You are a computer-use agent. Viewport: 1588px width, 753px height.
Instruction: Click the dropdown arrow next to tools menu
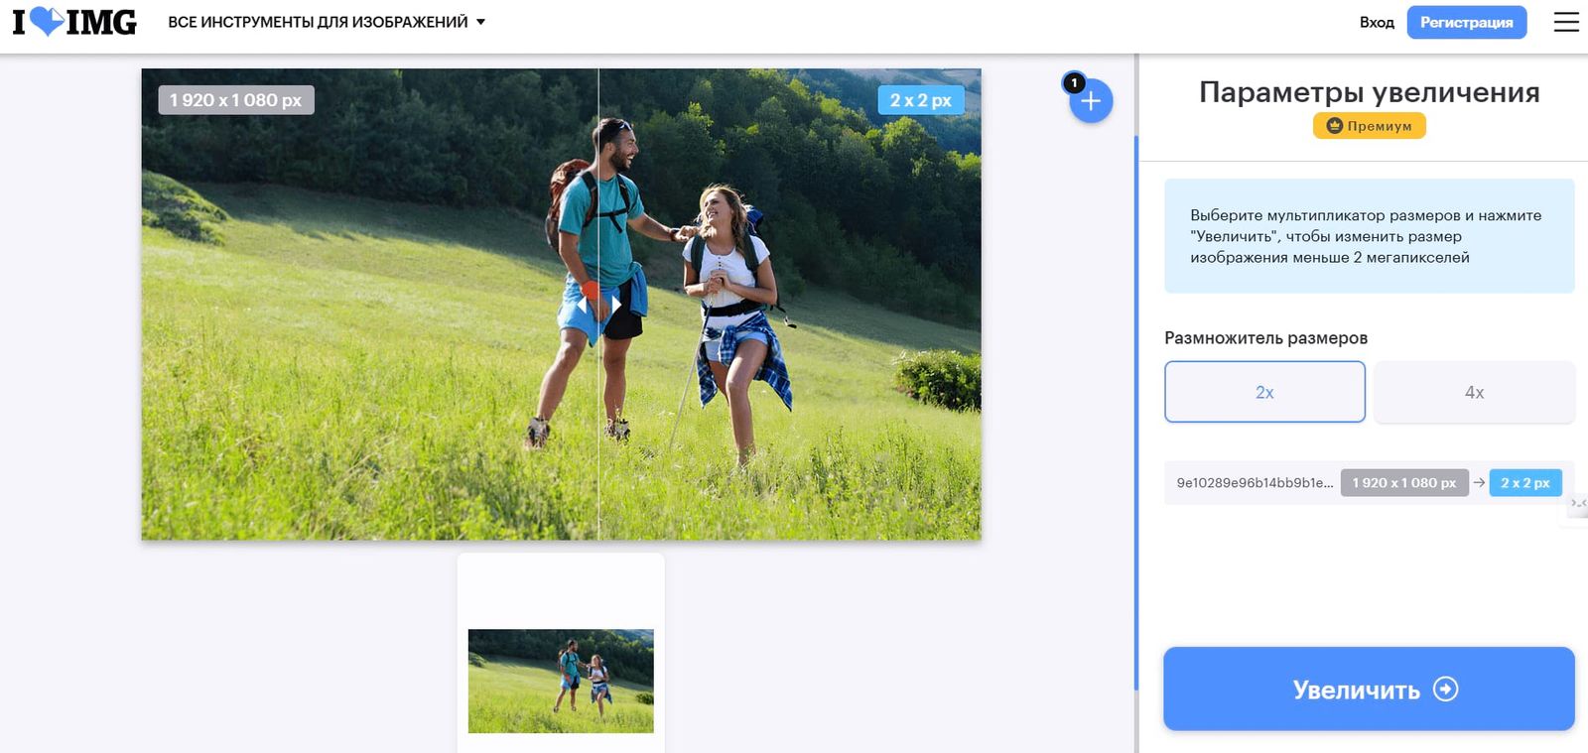point(481,22)
